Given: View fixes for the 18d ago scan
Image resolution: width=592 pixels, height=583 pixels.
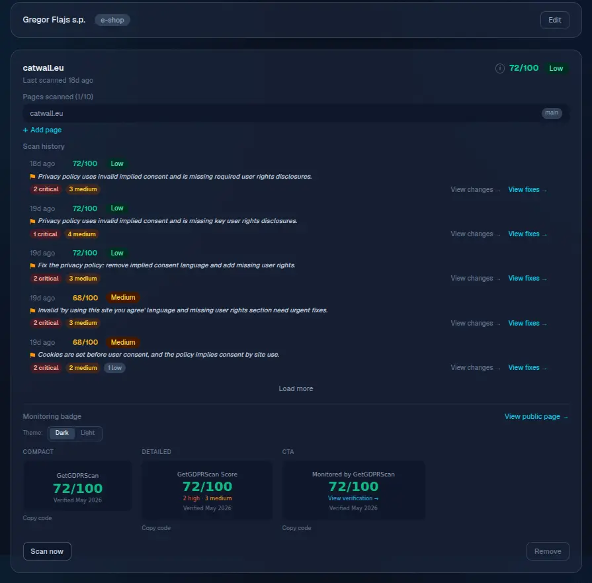Looking at the screenshot, I should click(527, 190).
